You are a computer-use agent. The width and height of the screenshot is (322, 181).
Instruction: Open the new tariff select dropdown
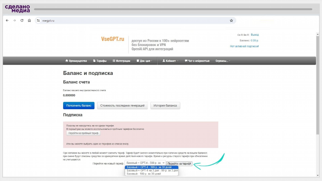(x=145, y=163)
